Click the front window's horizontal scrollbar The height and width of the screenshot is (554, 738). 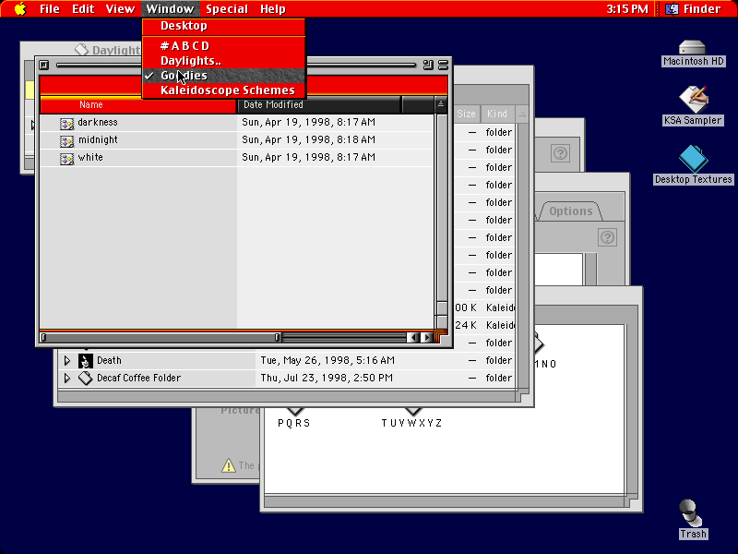(x=223, y=337)
